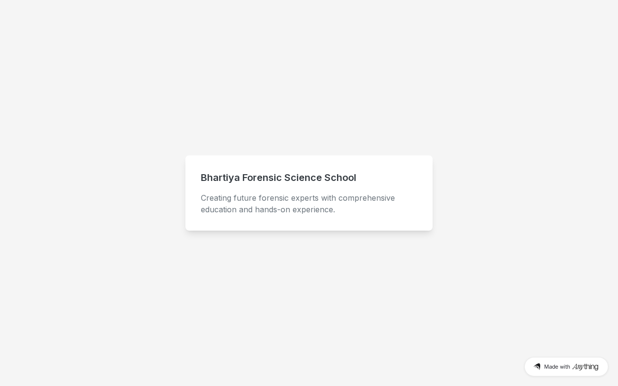Click the word "comprehensive" in the description
The height and width of the screenshot is (386, 618).
(366, 198)
